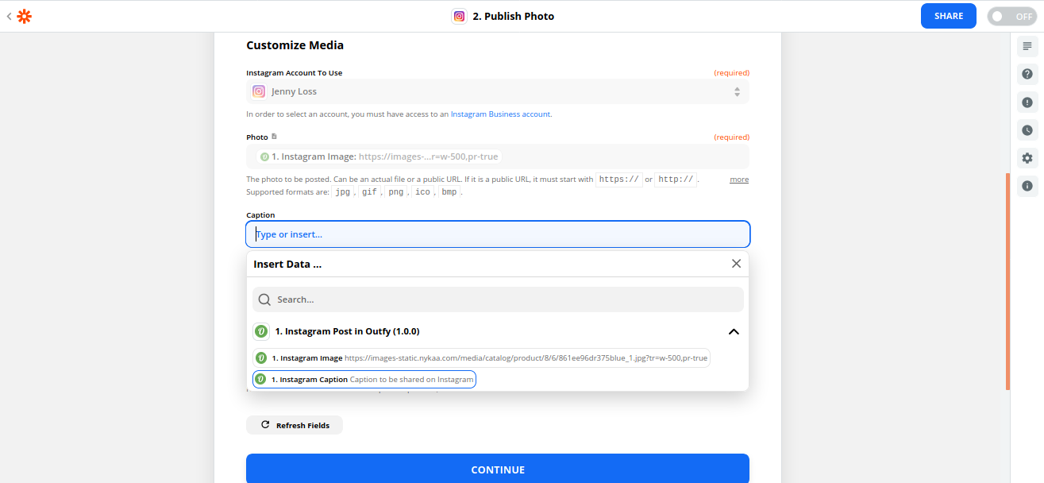
Task: Open the Instagram Account dropdown
Action: point(498,91)
